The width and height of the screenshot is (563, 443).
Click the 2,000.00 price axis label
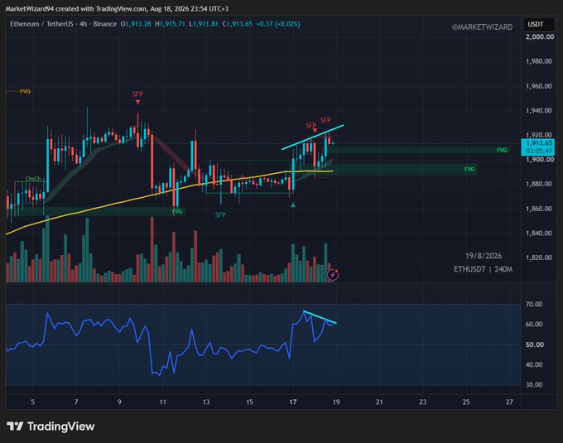coord(540,36)
